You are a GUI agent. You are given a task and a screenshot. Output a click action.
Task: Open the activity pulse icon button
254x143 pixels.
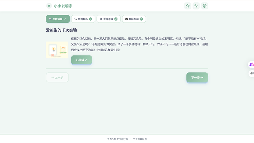(x=196, y=6)
